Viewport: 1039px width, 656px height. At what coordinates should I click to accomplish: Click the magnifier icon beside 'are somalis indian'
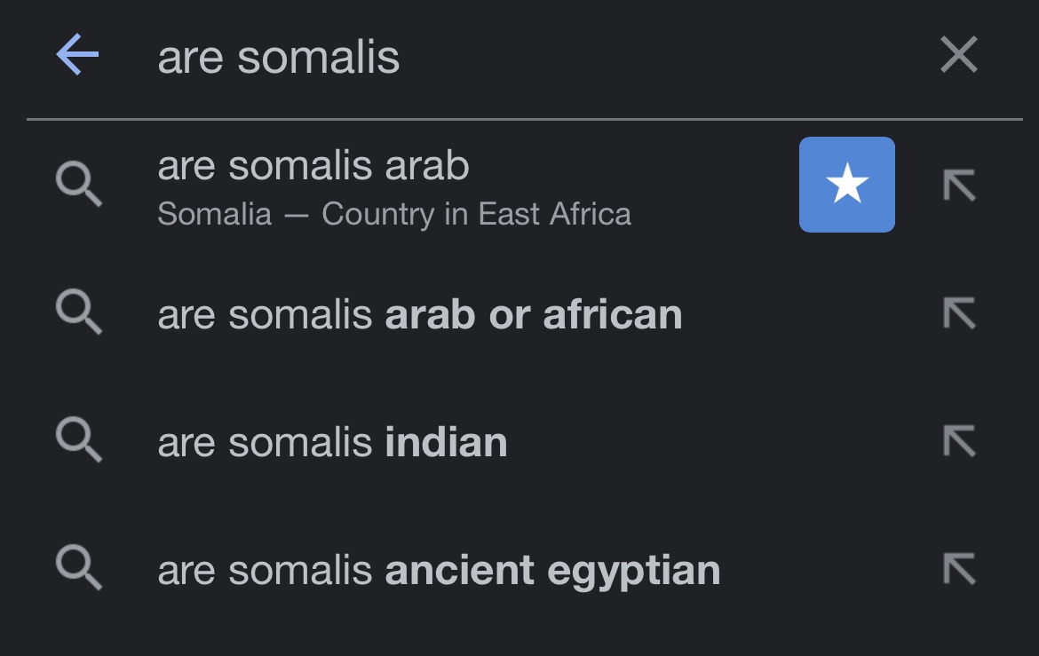(79, 439)
